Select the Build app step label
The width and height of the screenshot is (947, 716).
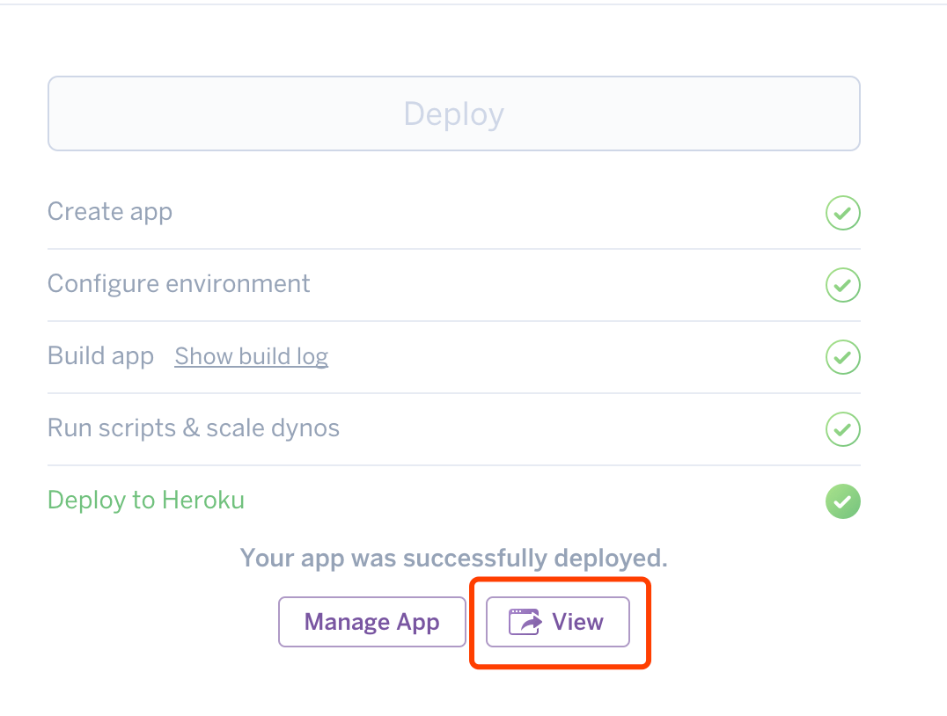click(101, 356)
